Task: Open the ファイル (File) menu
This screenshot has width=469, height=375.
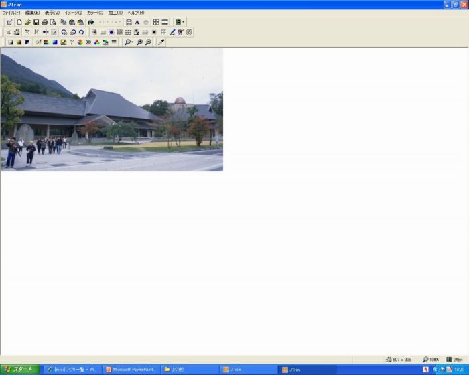Action: (x=11, y=13)
